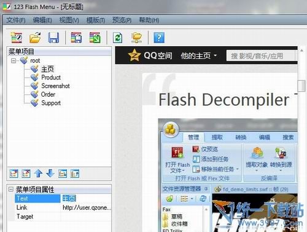This screenshot has height=232, width=307.
Task: Collapse the root tree node
Action: (14, 61)
